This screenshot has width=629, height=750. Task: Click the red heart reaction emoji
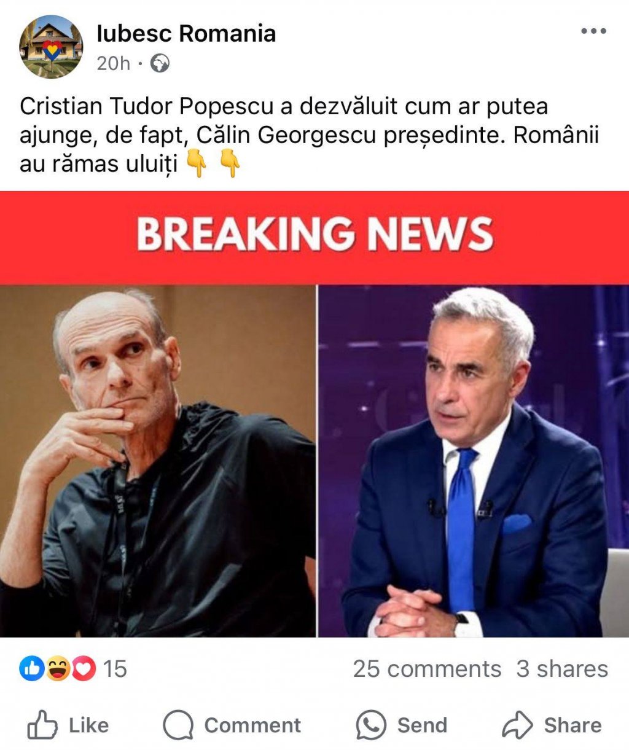[x=84, y=668]
